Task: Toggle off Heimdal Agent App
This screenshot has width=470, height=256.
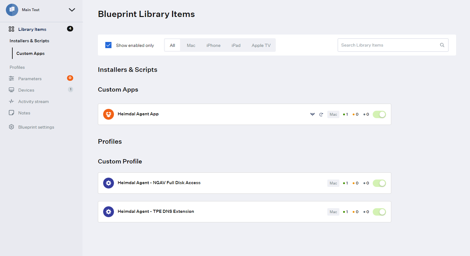Action: tap(379, 114)
